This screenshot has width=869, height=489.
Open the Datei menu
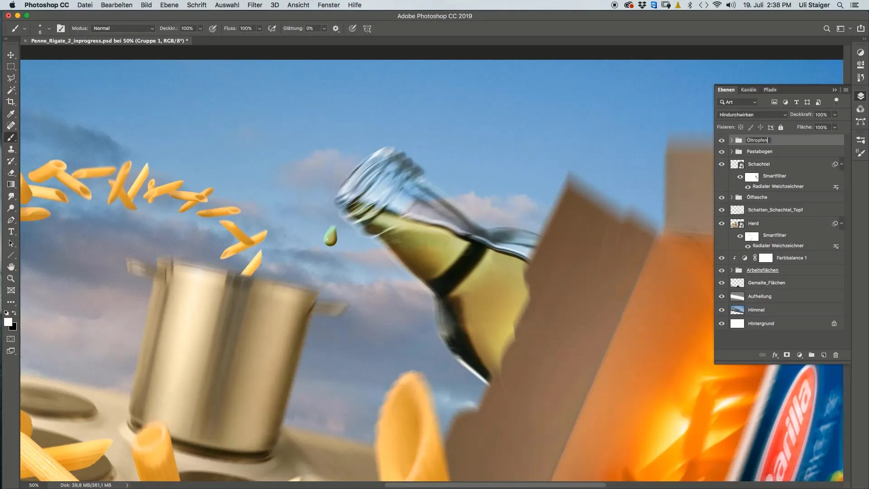tap(85, 5)
